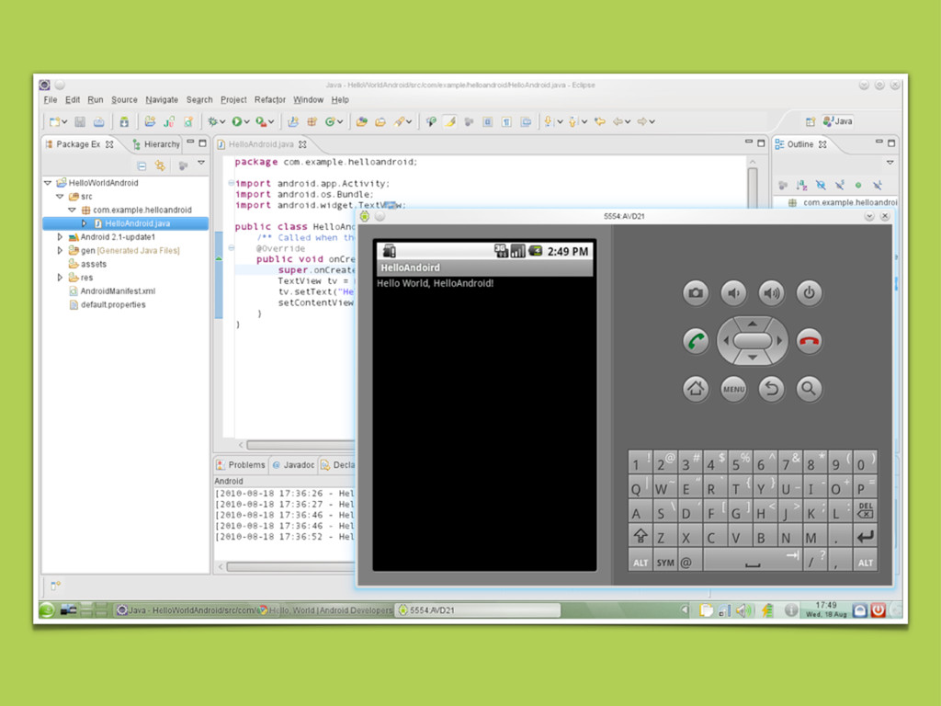Image resolution: width=941 pixels, height=706 pixels.
Task: Click the space bar on emulator keyboard
Action: point(752,562)
